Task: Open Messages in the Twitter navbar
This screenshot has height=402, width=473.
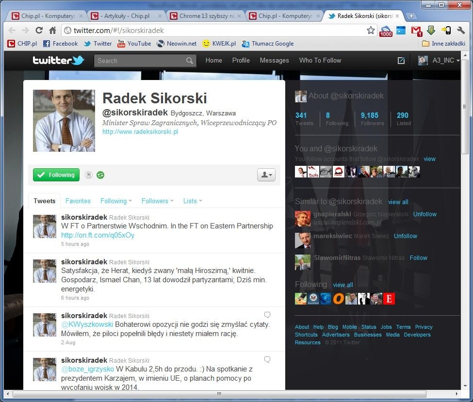Action: point(274,60)
